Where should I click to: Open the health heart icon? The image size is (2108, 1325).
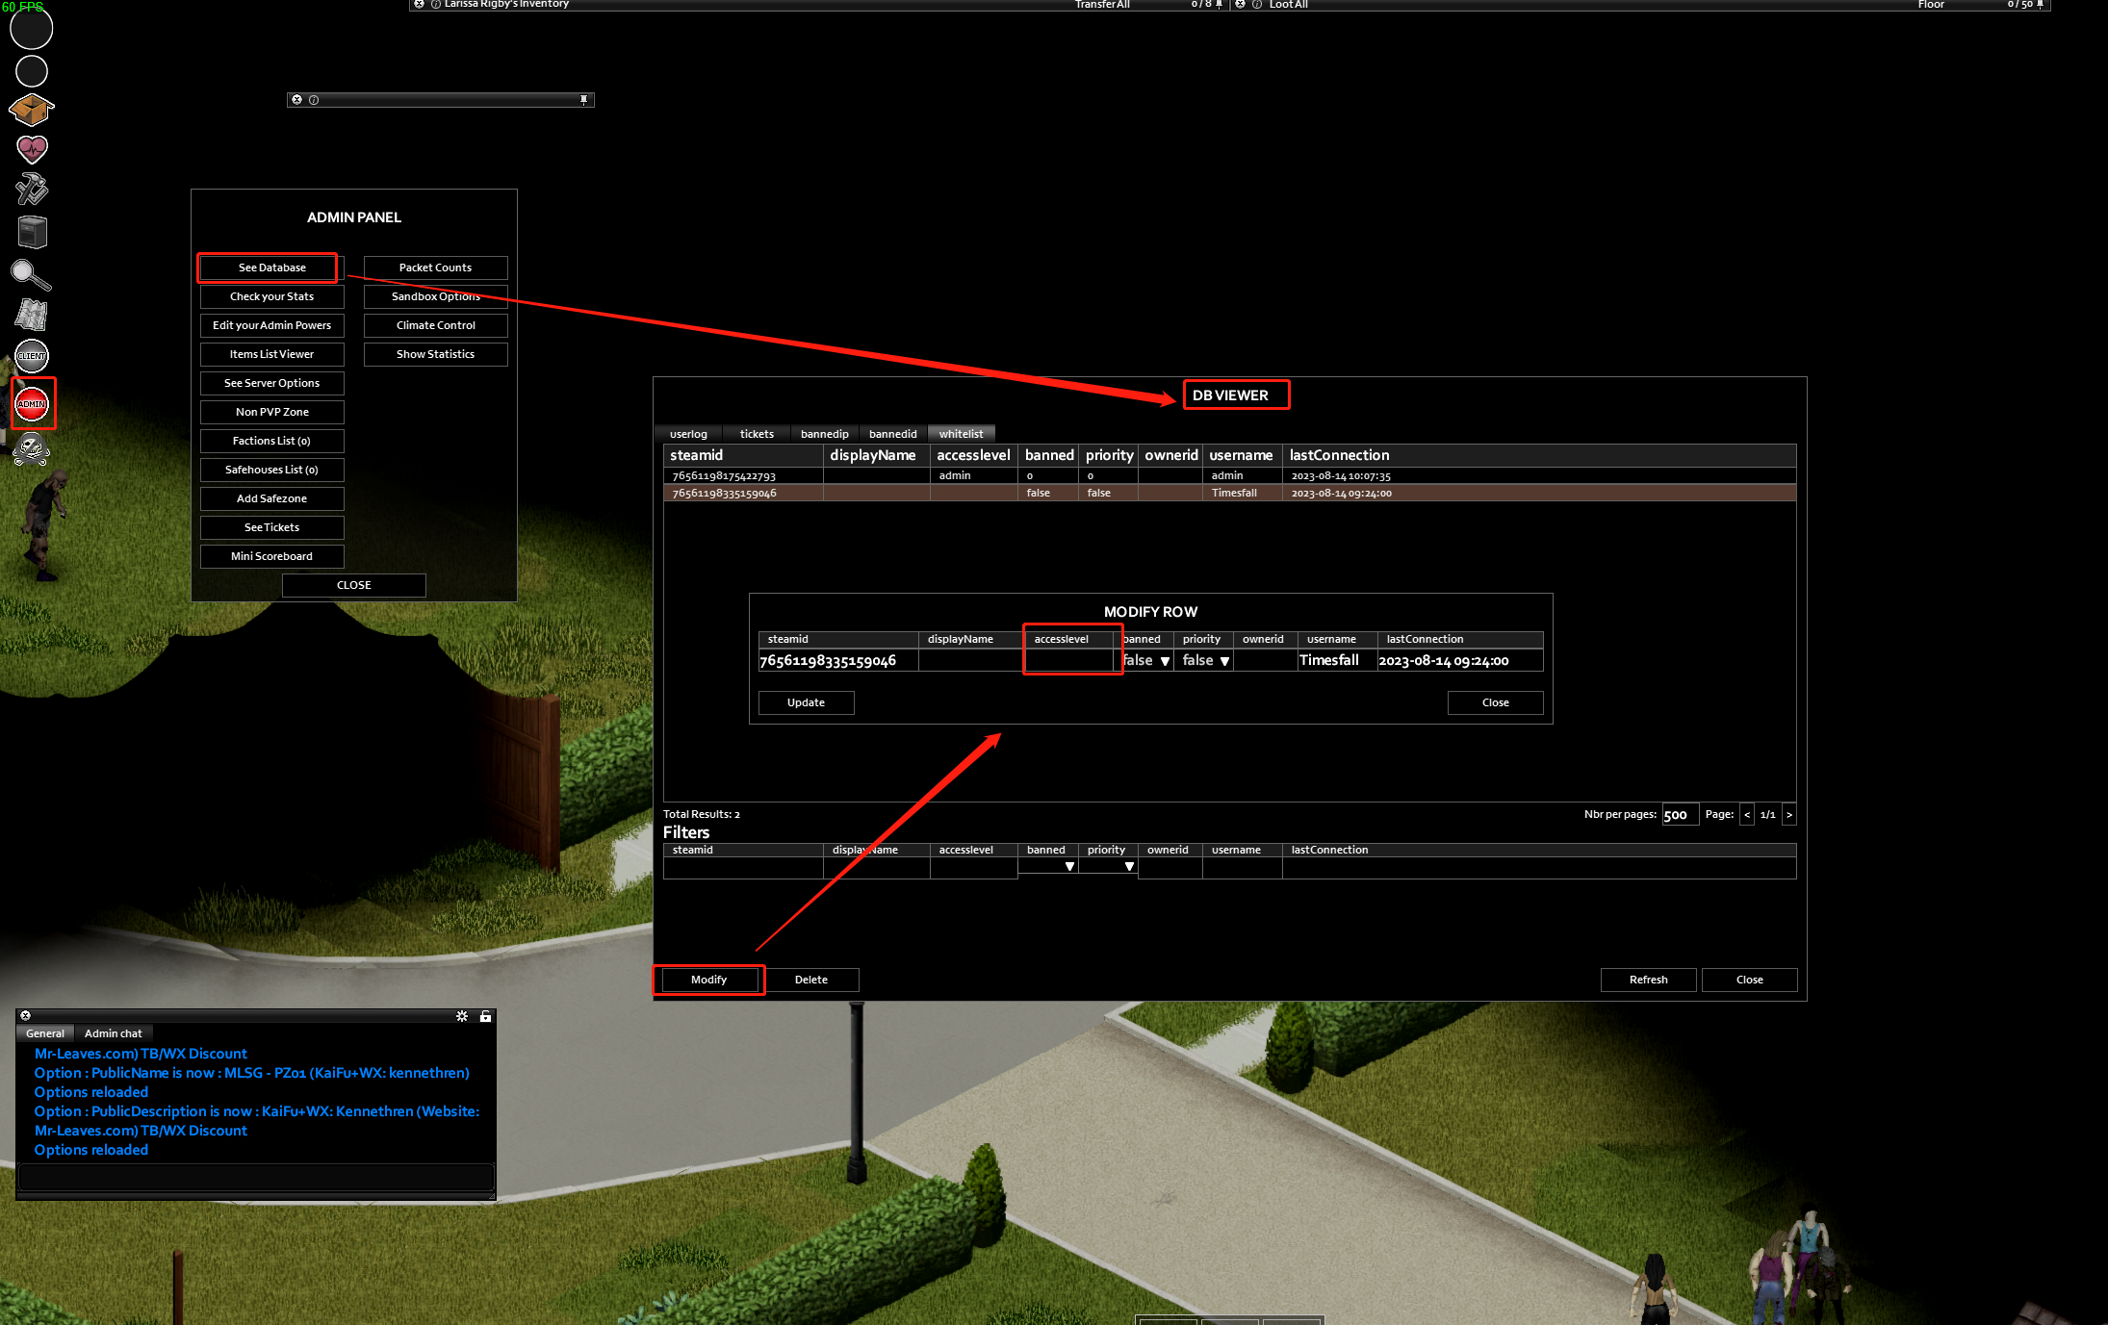(x=32, y=149)
